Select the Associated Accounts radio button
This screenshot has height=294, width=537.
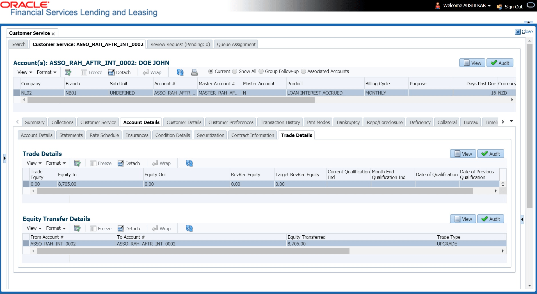303,71
